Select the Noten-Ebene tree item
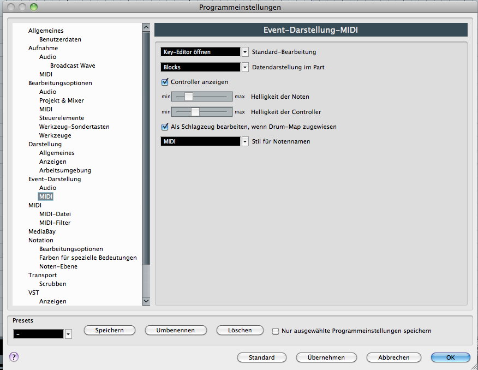 click(58, 267)
